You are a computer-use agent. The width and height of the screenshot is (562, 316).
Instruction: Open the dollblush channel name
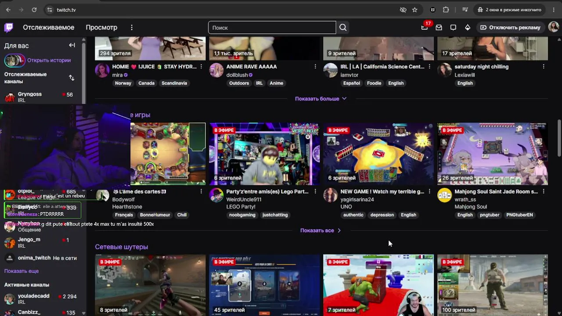(x=237, y=75)
